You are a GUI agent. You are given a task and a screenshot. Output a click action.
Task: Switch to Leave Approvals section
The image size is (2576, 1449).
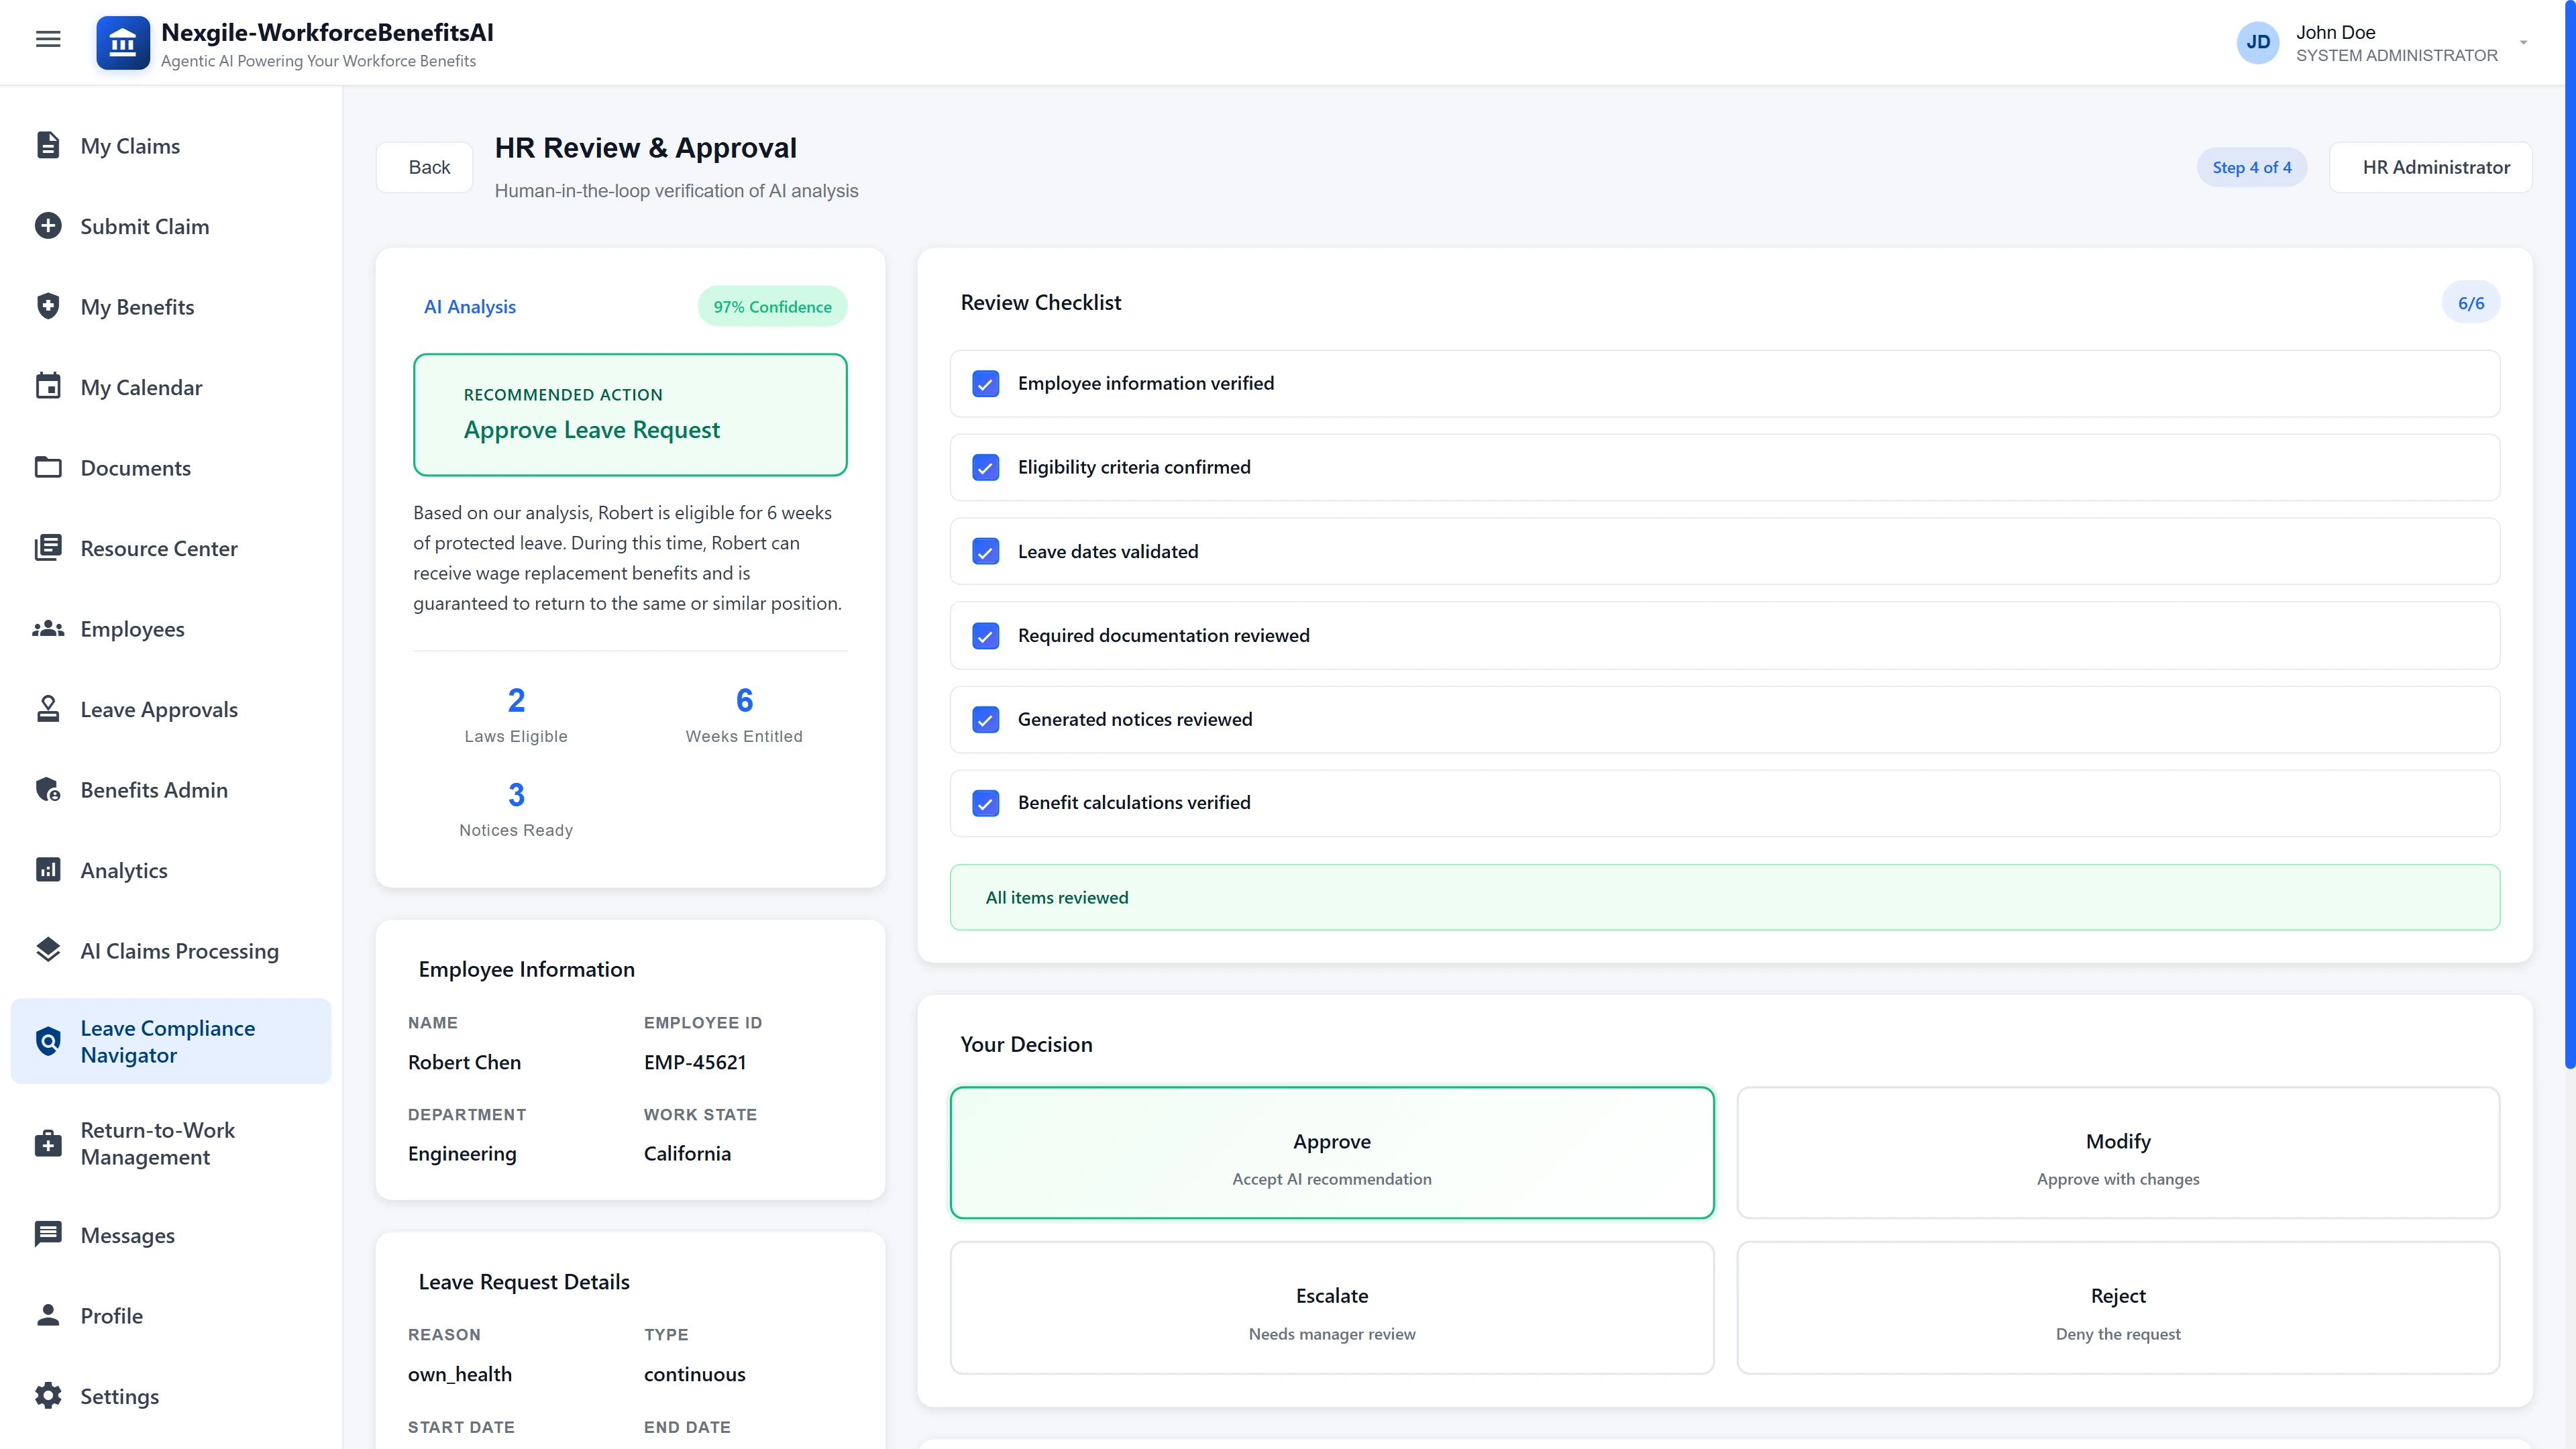coord(159,709)
